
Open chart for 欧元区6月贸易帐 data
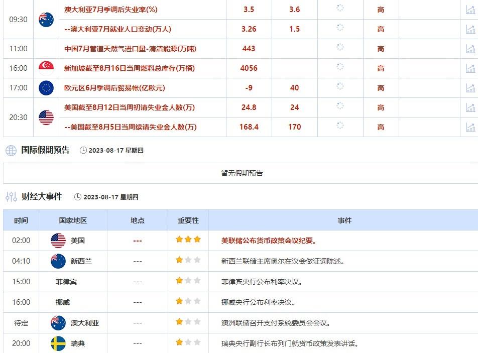pos(470,87)
